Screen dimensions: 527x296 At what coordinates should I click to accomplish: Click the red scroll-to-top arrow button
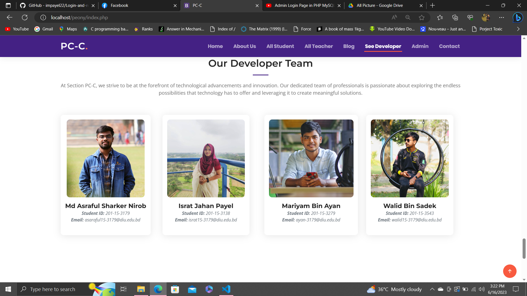pos(509,271)
